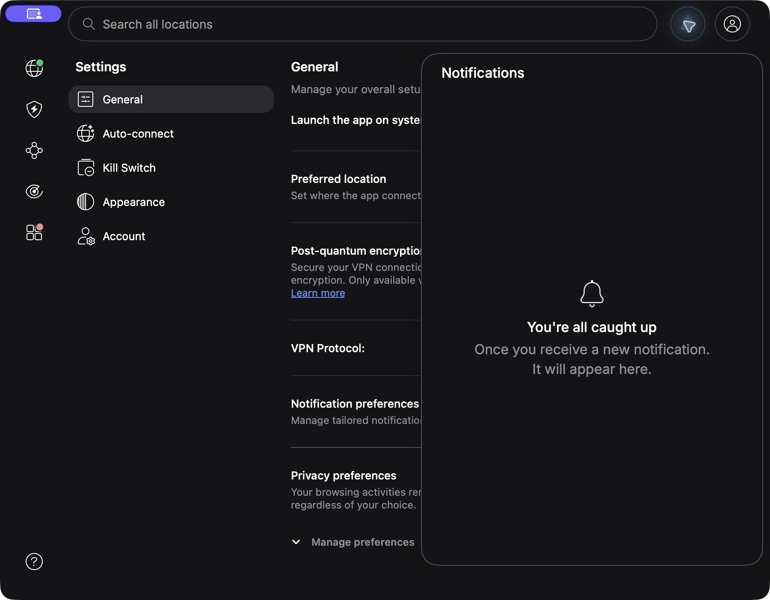Click the purple device badge icon
Screen dimensions: 770x600
pyautogui.click(x=33, y=14)
